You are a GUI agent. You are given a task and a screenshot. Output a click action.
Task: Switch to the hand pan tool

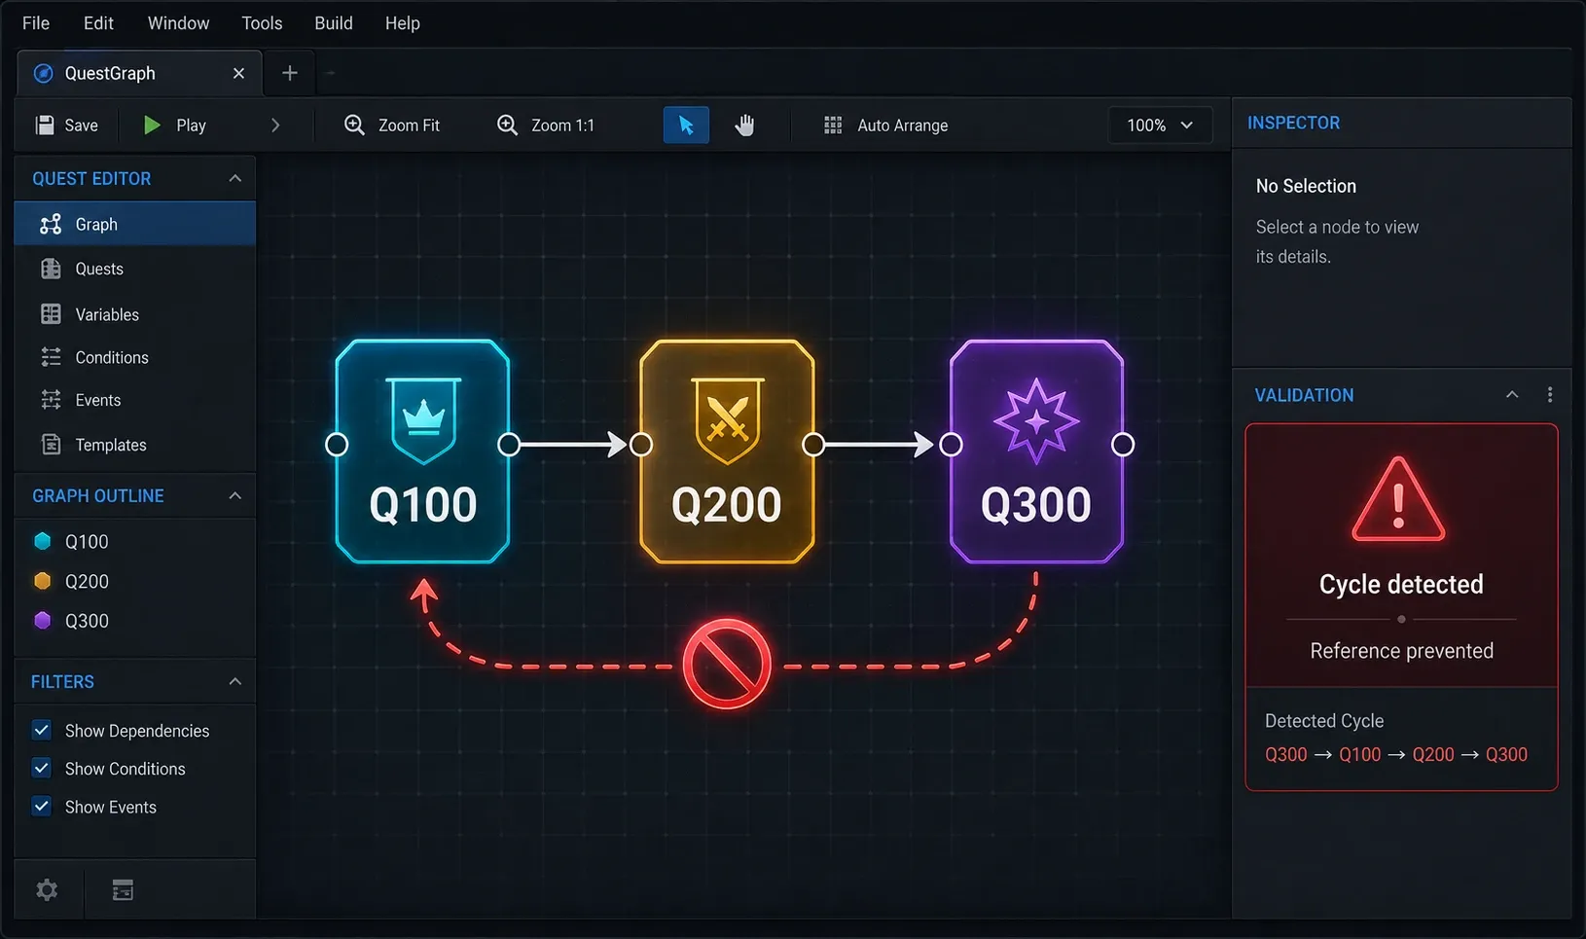744,125
